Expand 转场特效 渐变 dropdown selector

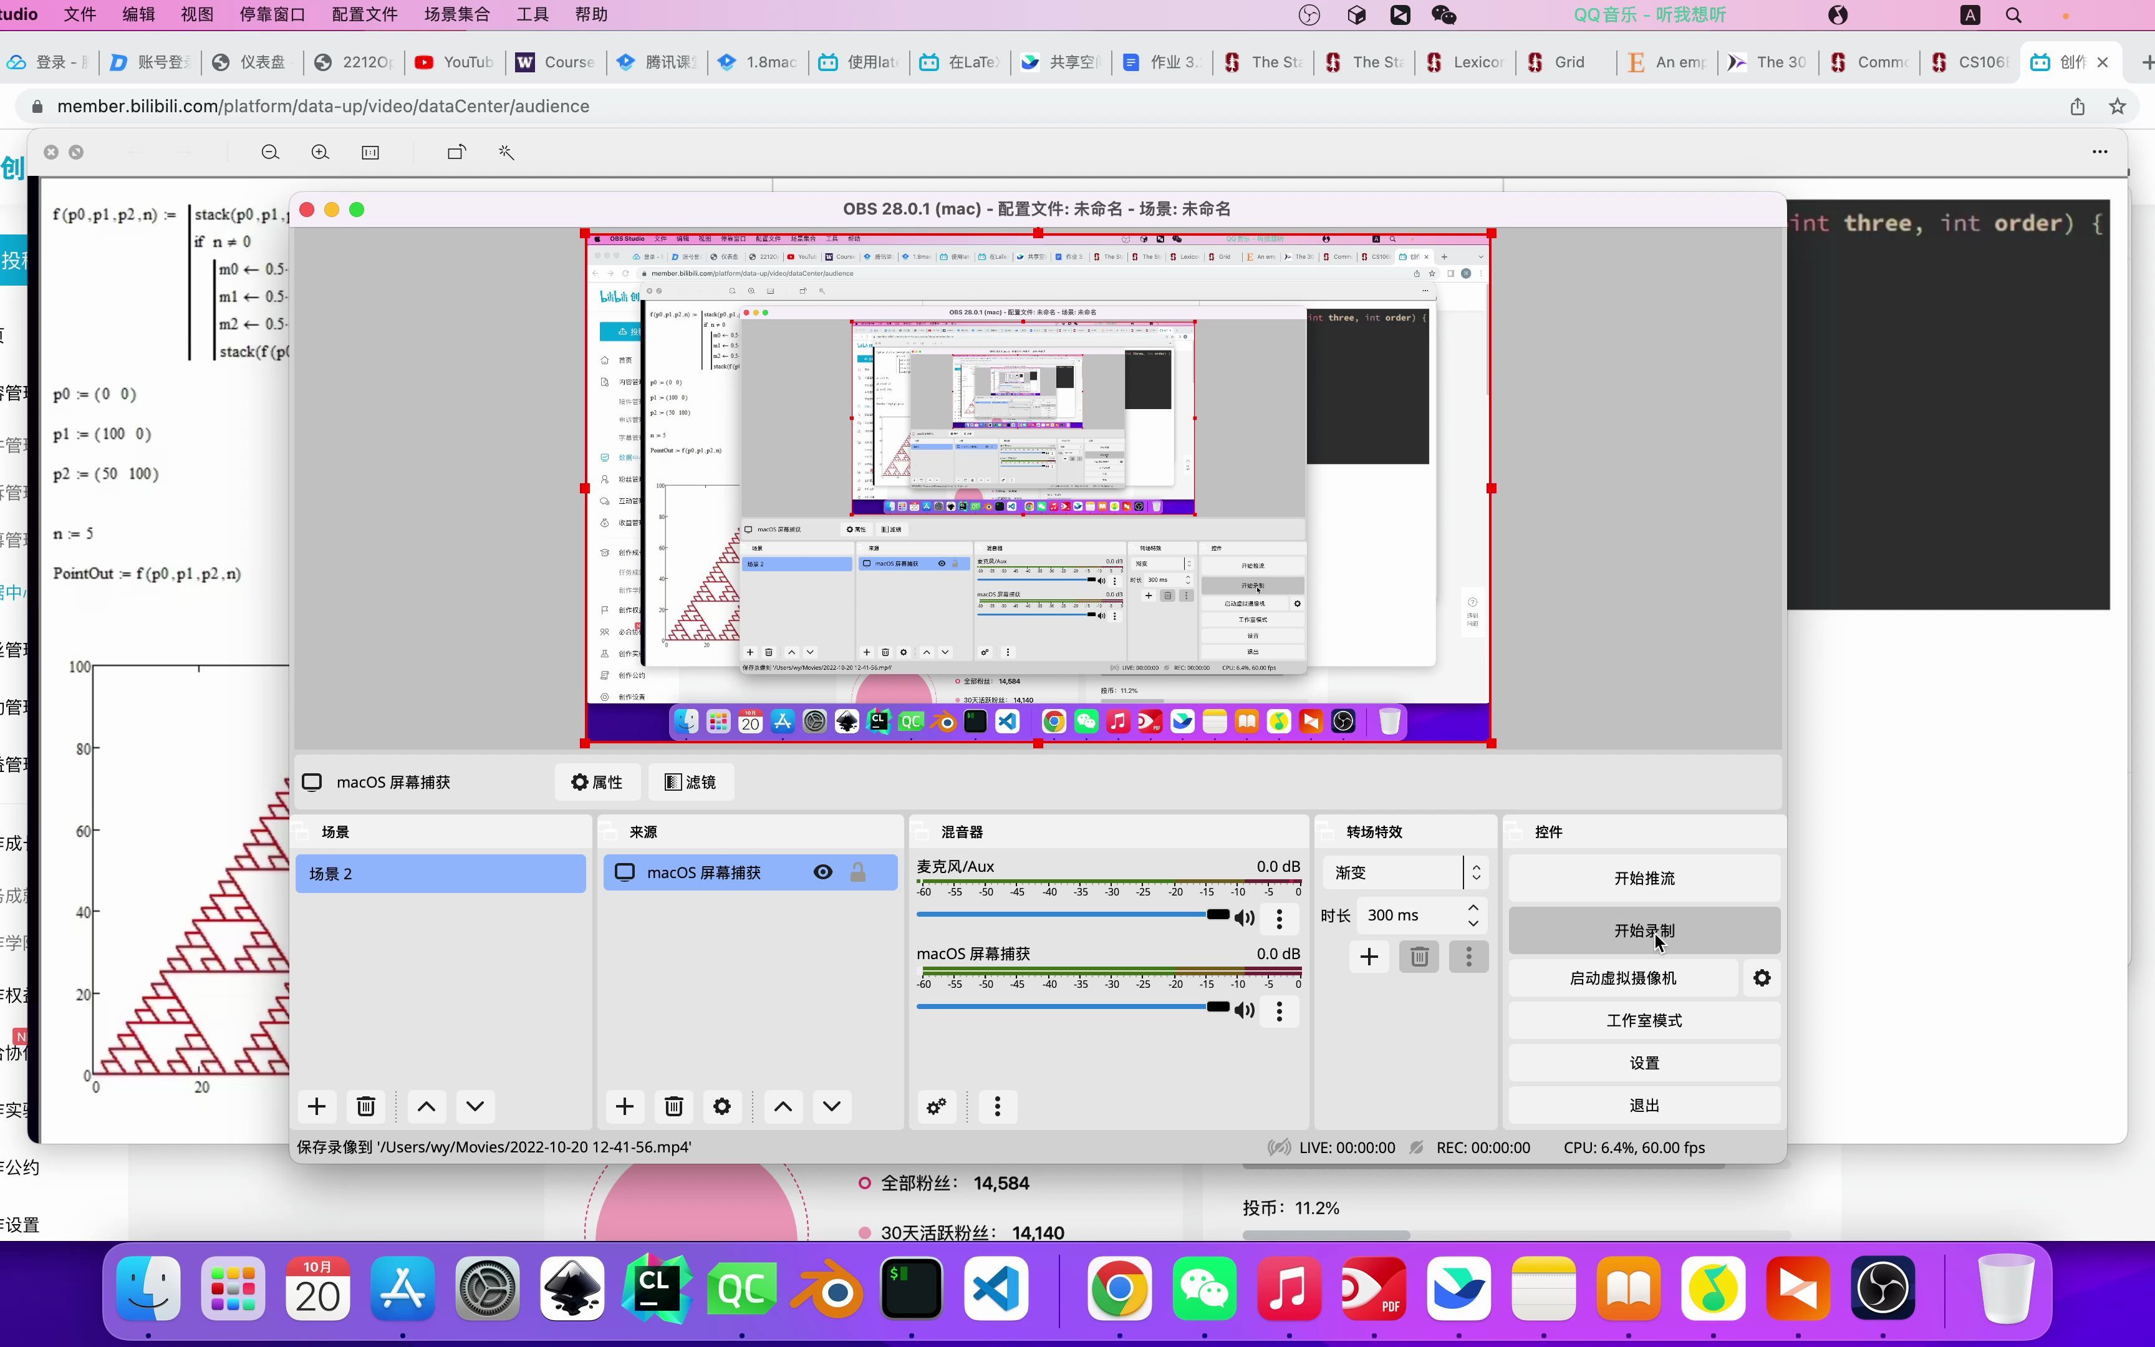tap(1474, 872)
